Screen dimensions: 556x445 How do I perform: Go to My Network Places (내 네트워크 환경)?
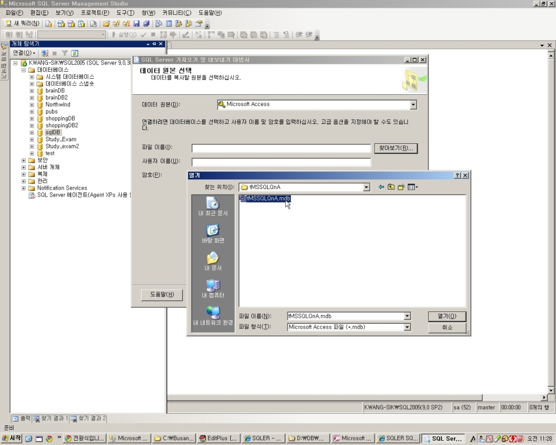[x=213, y=316]
